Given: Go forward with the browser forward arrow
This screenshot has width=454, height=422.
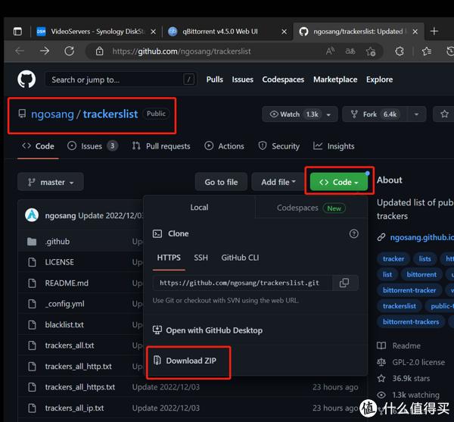Looking at the screenshot, I should (45, 52).
